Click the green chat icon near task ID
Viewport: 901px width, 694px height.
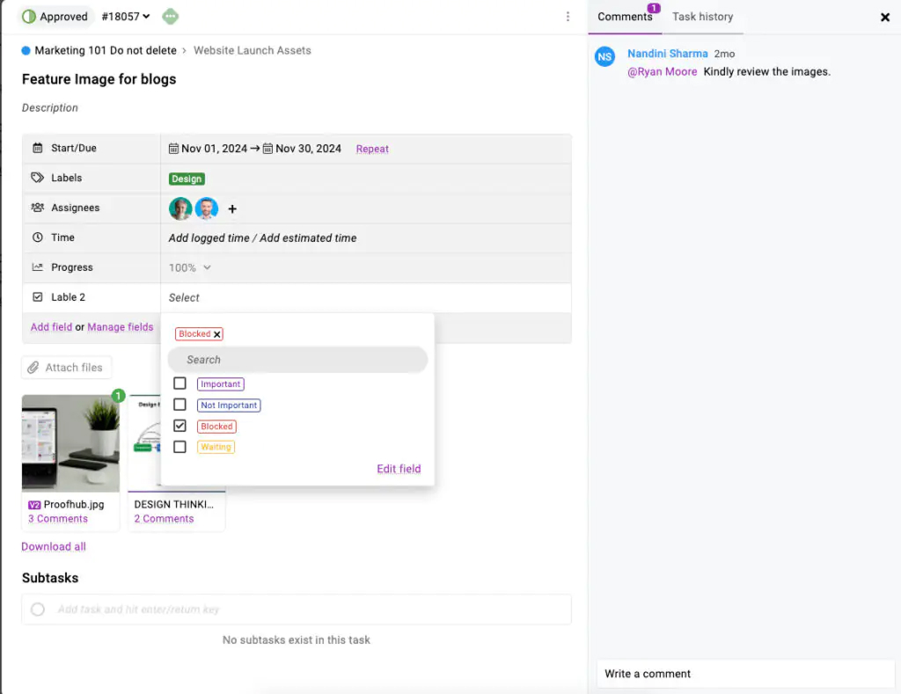point(170,16)
